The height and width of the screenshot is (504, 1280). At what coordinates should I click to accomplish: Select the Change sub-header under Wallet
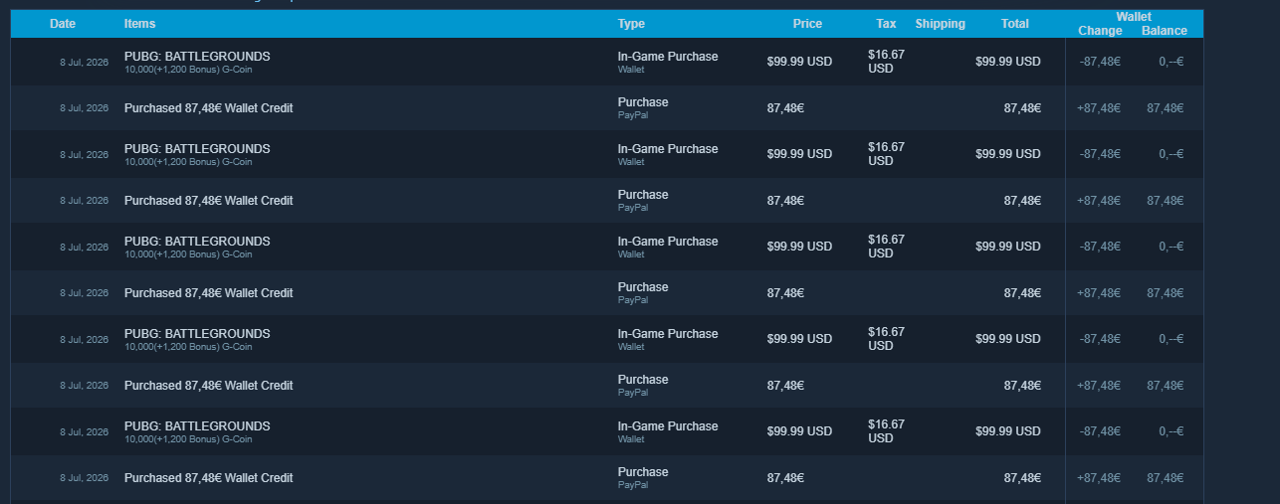pos(1100,31)
